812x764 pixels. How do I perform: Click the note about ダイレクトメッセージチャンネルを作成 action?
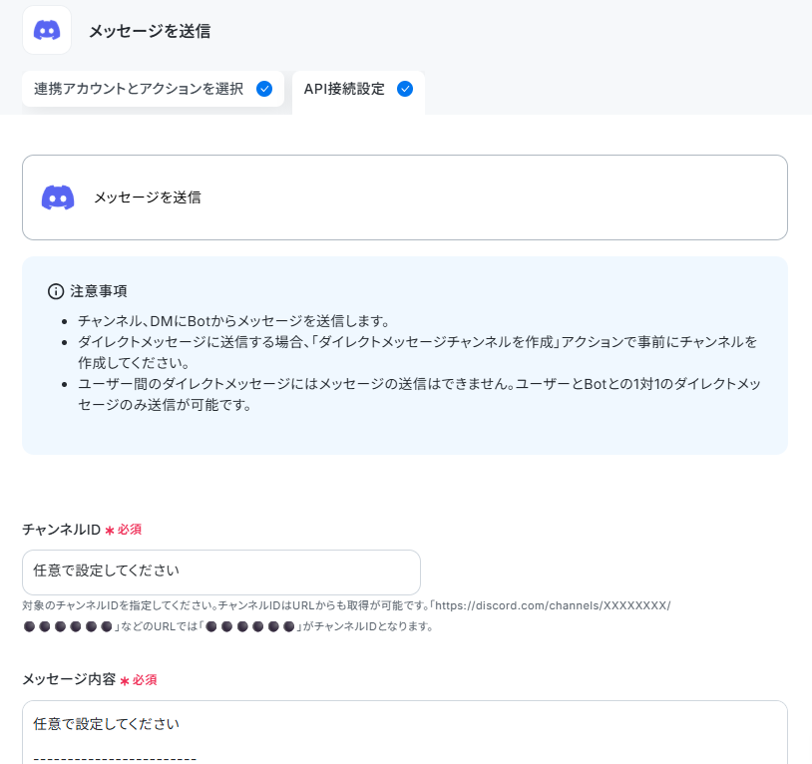click(417, 352)
